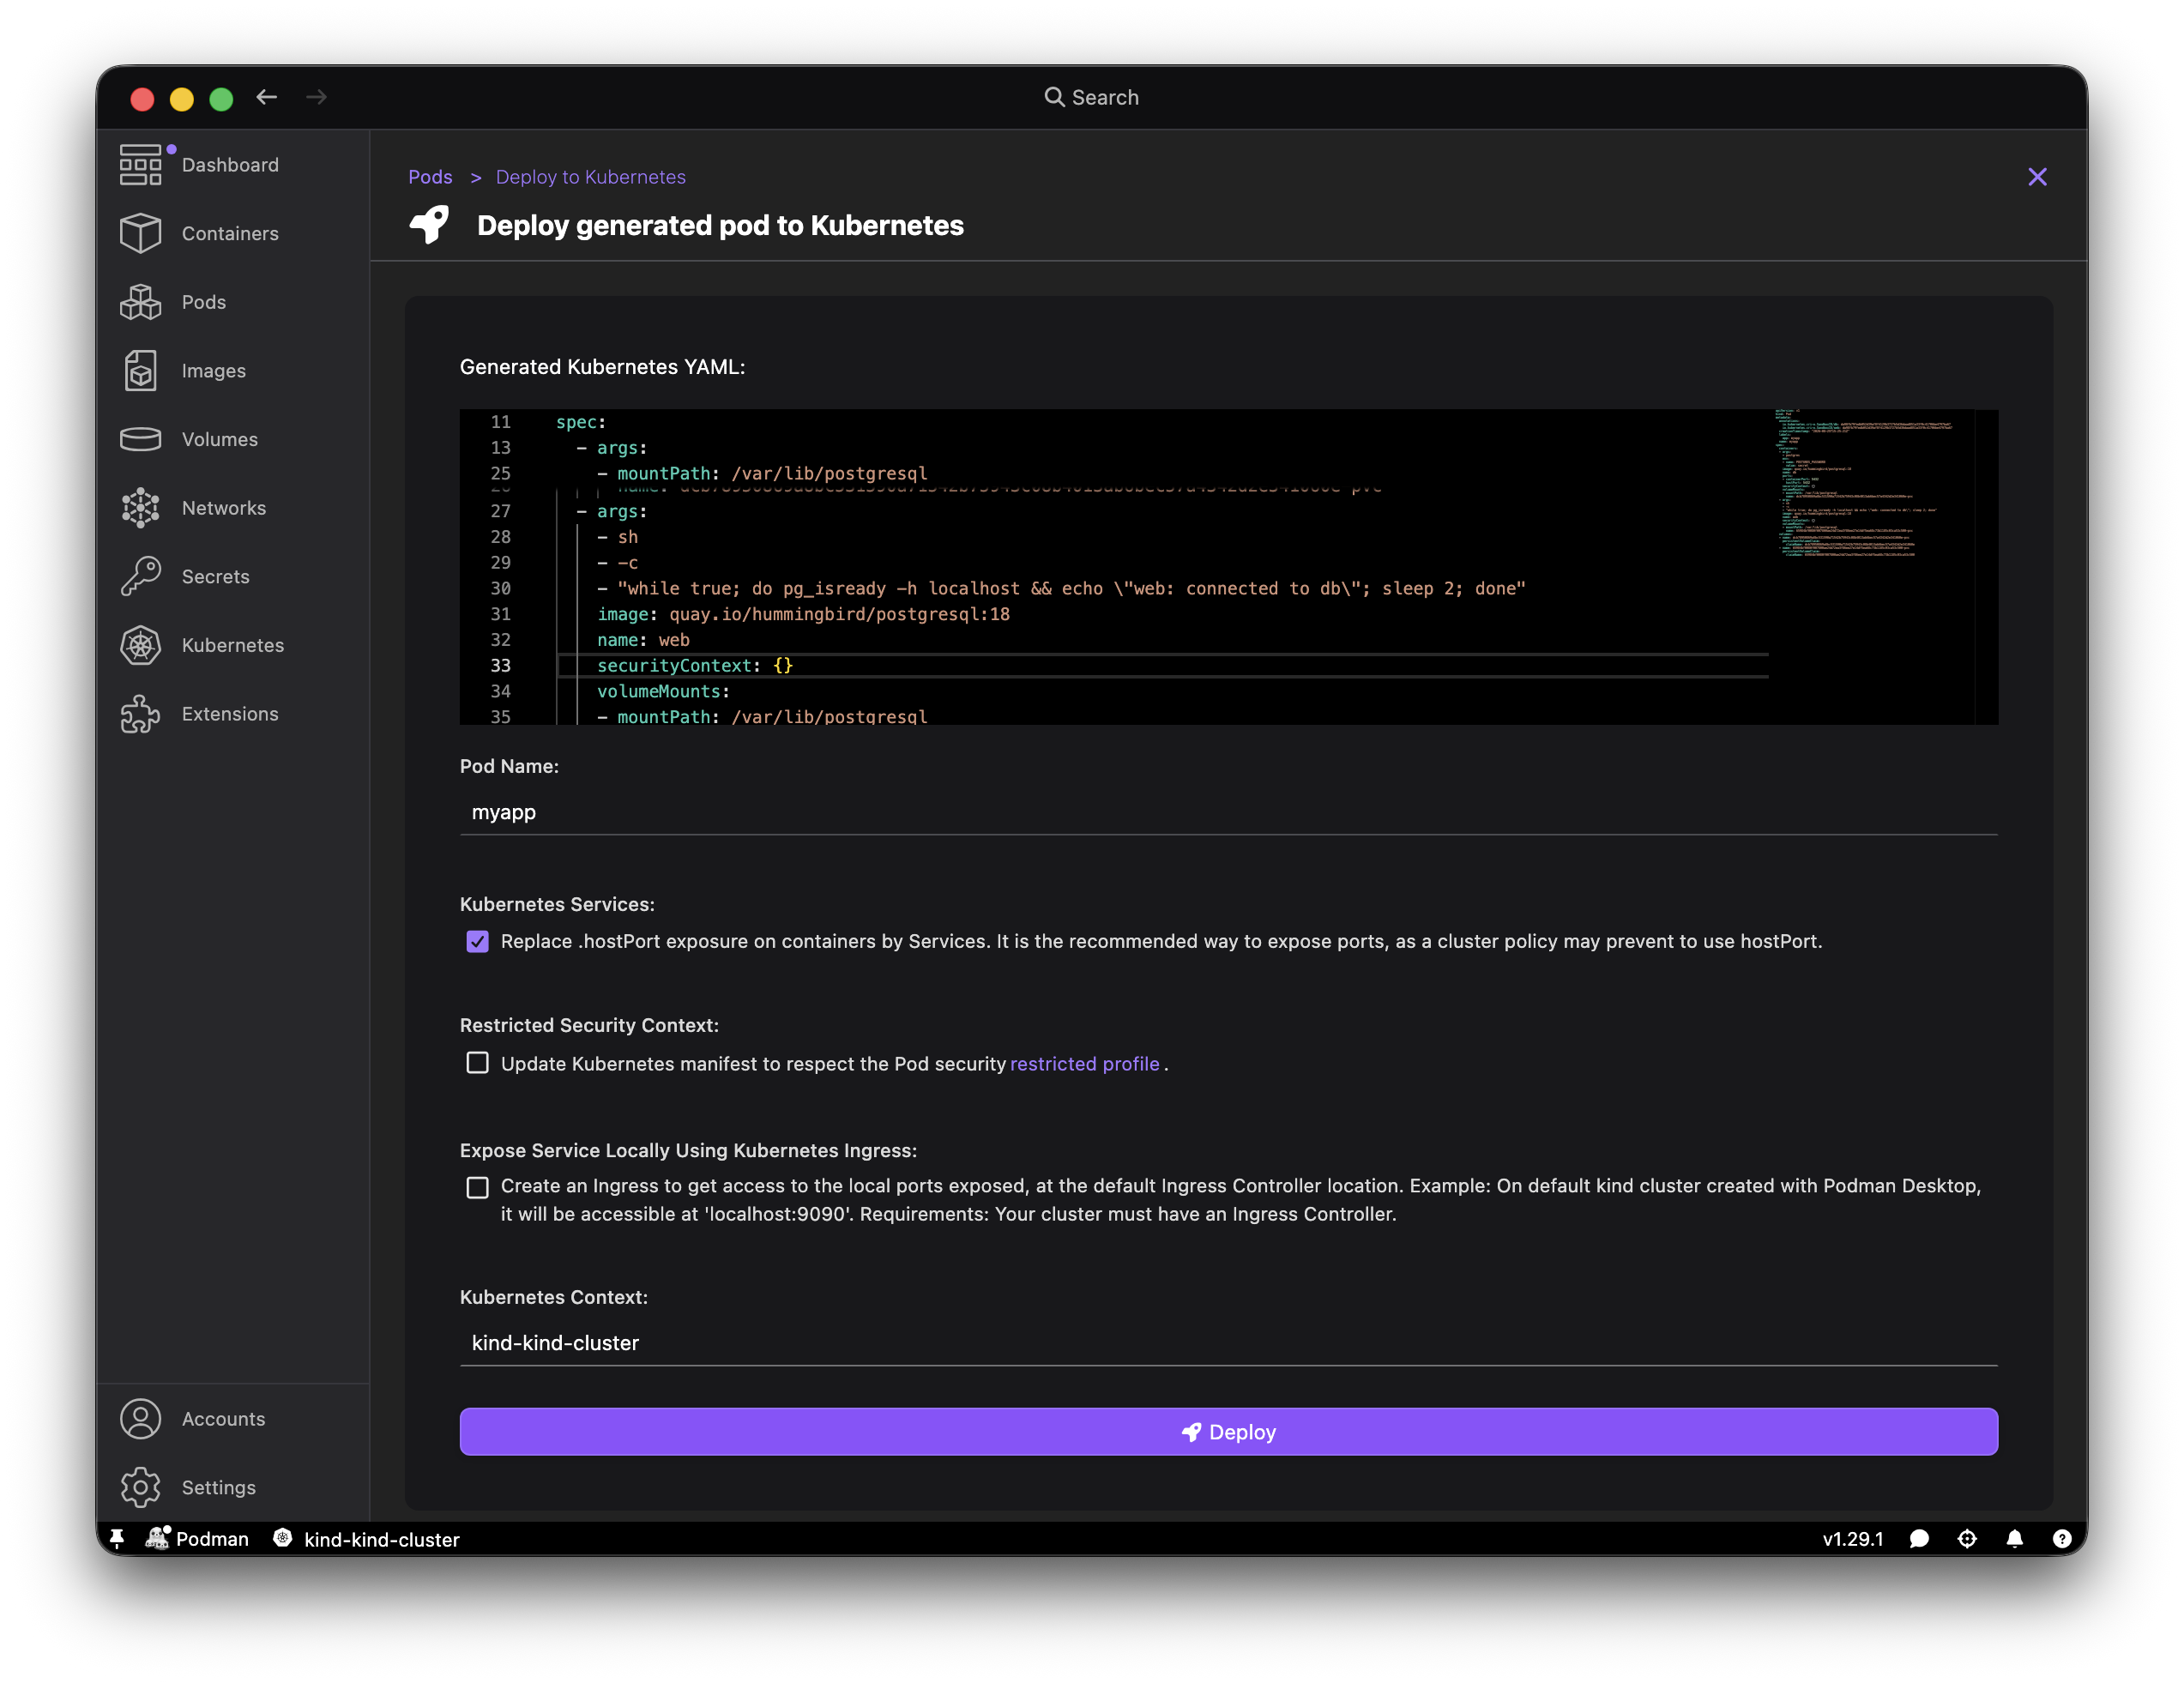Open the Secrets key icon
2184x1683 pixels.
140,577
